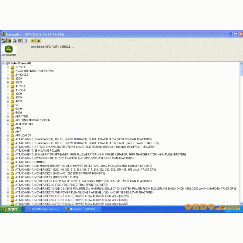Click the folder icon beside 2-CYCLE
Image resolution: width=243 pixels, height=243 pixels.
pyautogui.click(x=12, y=67)
